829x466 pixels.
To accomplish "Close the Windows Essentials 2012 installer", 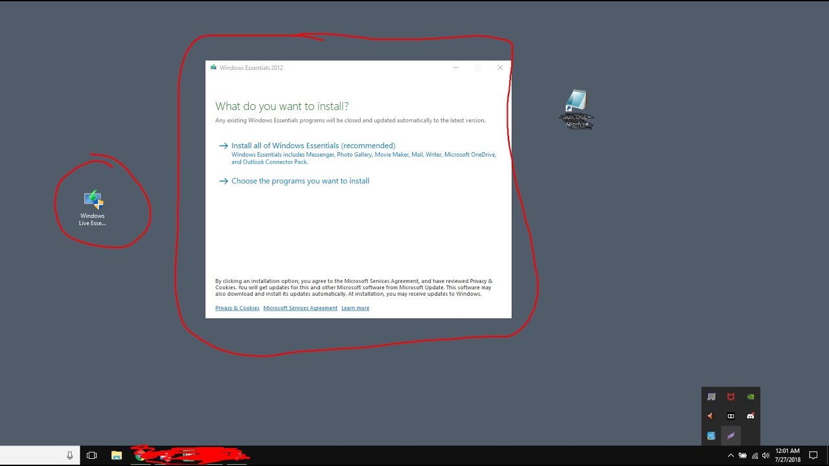I will click(500, 67).
